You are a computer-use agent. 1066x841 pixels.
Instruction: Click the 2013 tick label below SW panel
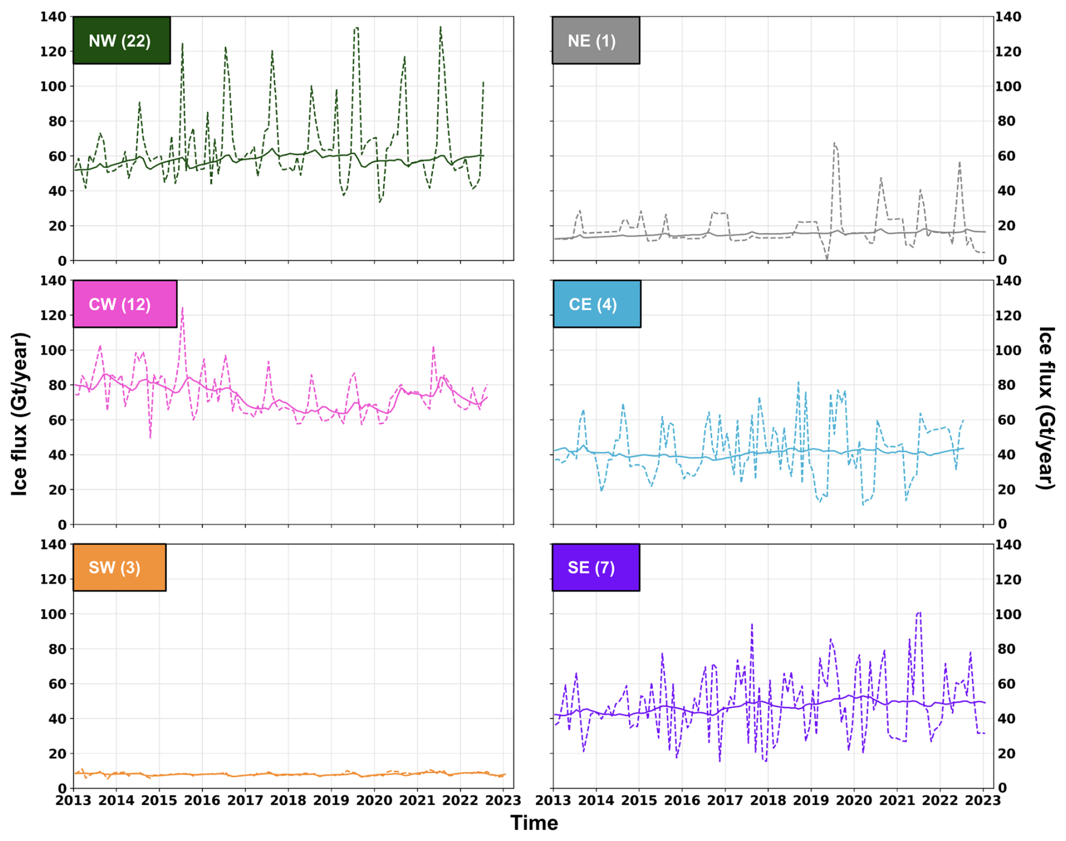click(x=73, y=800)
